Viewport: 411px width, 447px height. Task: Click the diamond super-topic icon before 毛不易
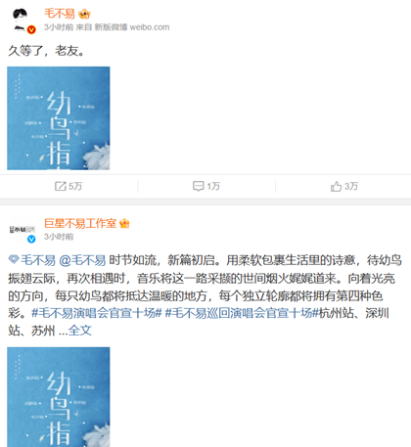point(14,260)
